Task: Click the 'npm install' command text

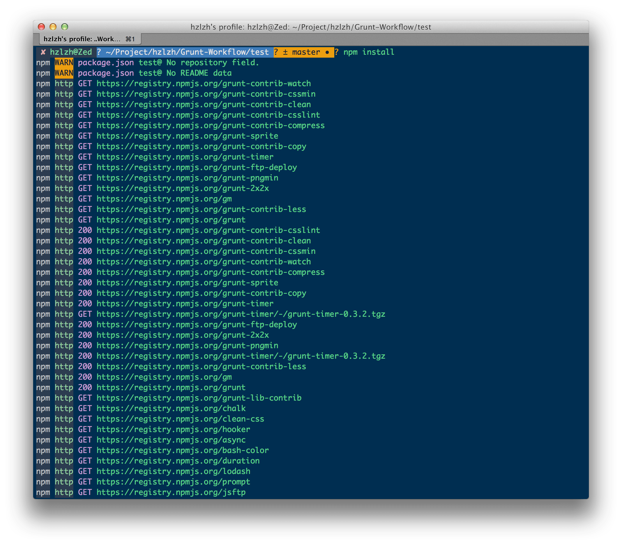Action: pyautogui.click(x=369, y=52)
